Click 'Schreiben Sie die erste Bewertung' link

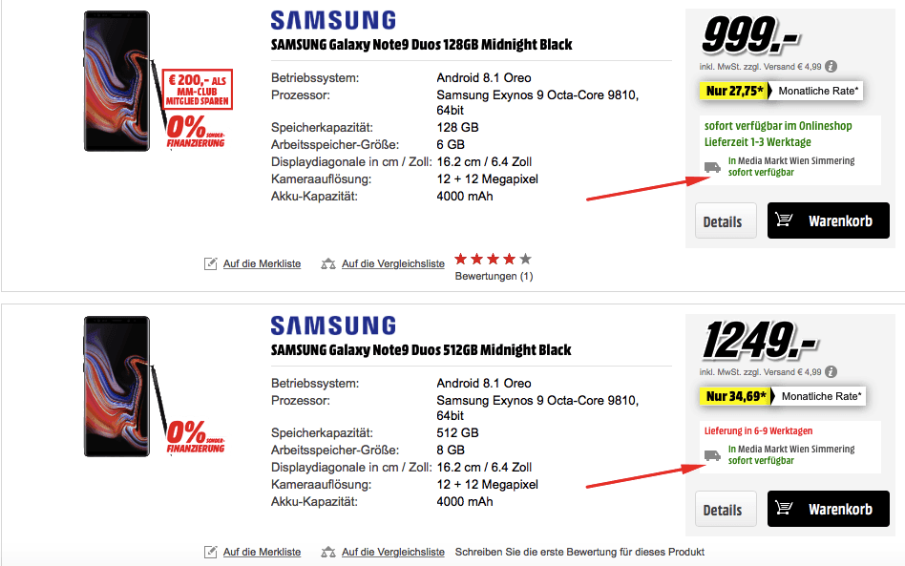(x=579, y=552)
